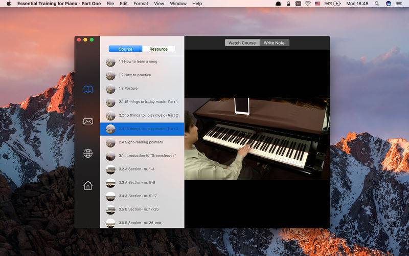Open the Help menu

[x=197, y=4]
